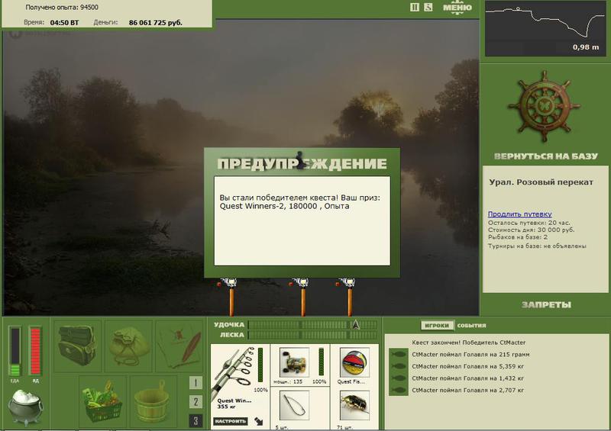Viewport: 611px width, 431px height.
Task: Click the rod durability green bar
Action: tap(260, 365)
